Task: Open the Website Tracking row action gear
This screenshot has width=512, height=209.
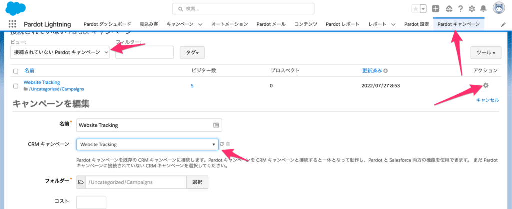Action: point(486,85)
